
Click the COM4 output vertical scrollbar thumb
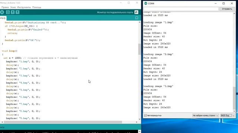pos(234,98)
